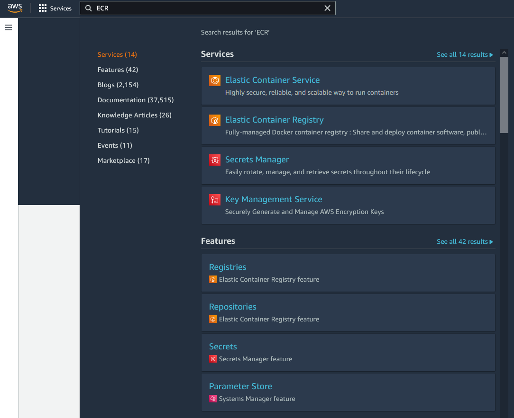Select the Knowledge Articles (26) category
Viewport: 514px width, 418px height.
click(x=134, y=115)
